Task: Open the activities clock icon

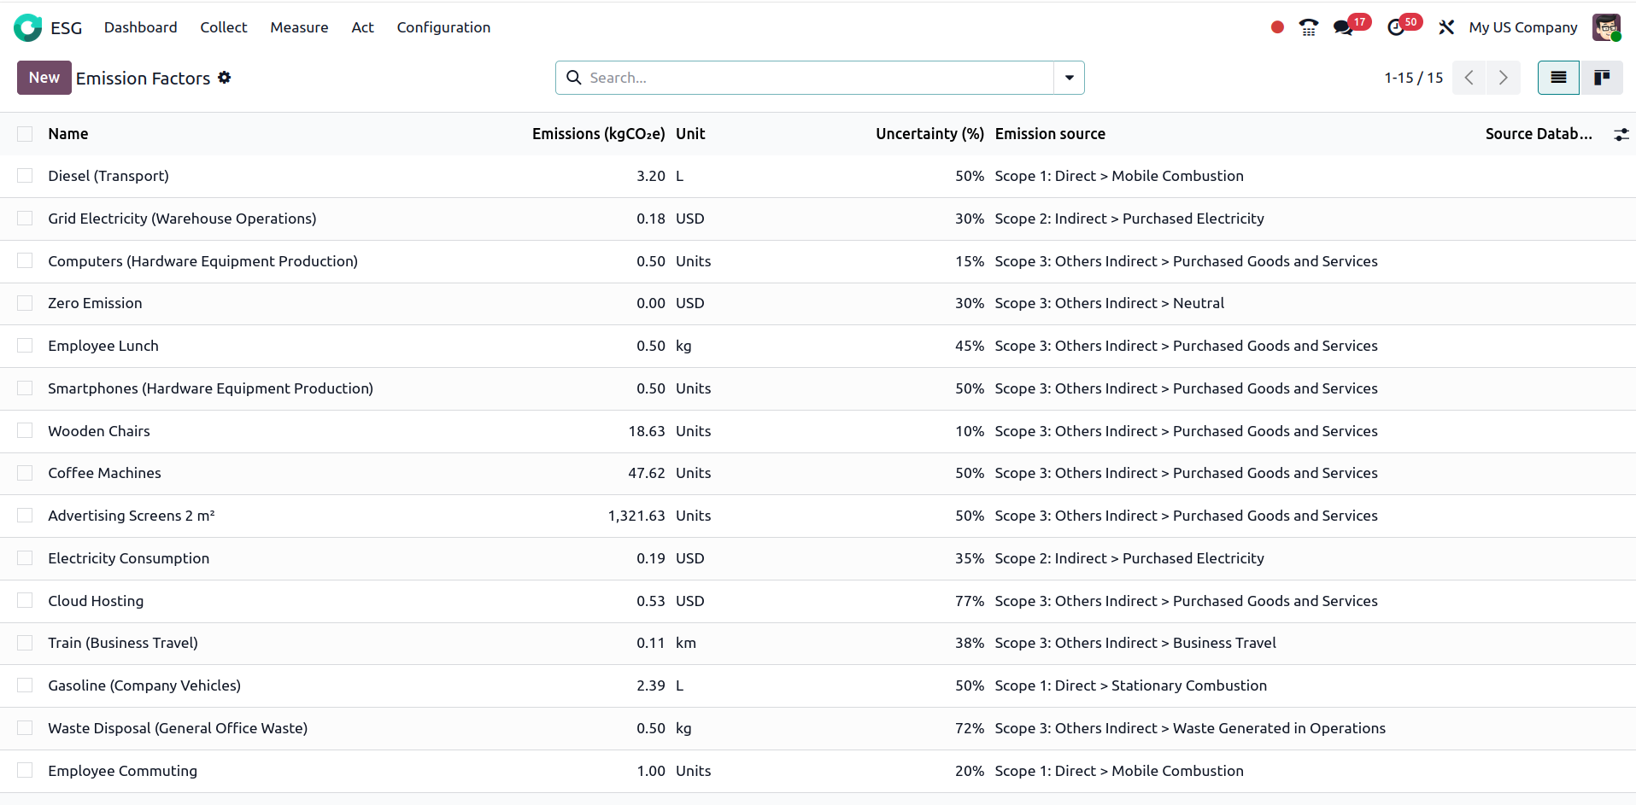Action: click(x=1396, y=27)
